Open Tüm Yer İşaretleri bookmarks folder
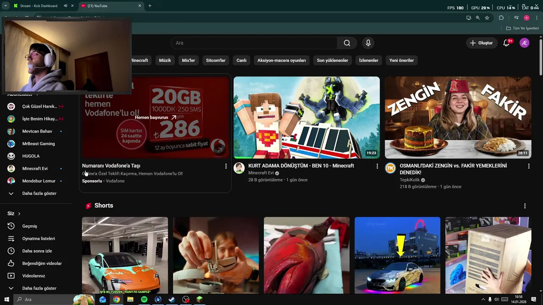Viewport: 543px width, 305px height. pyautogui.click(x=522, y=28)
